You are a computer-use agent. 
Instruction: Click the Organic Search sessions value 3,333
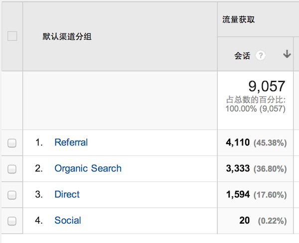238,168
